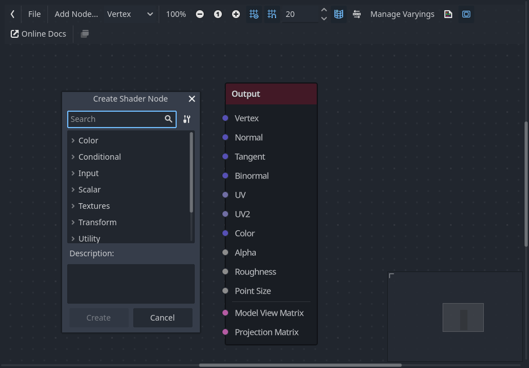This screenshot has height=368, width=529.
Task: Collapse panel with left chevron icon
Action: pyautogui.click(x=12, y=14)
